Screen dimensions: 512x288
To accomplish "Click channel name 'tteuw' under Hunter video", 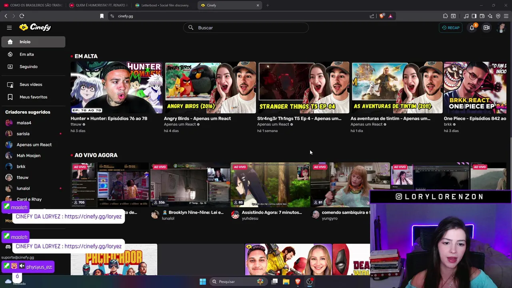I will (x=76, y=124).
